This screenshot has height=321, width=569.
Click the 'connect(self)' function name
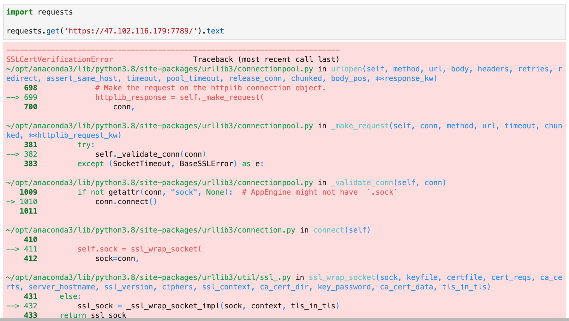(x=342, y=230)
